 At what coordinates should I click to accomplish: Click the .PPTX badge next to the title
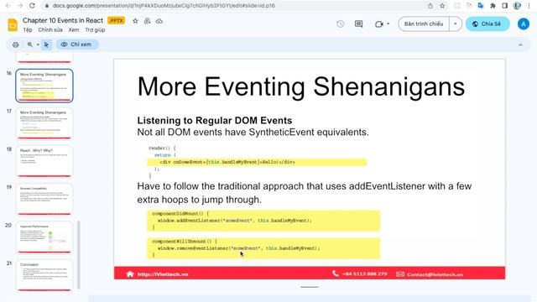[116, 20]
